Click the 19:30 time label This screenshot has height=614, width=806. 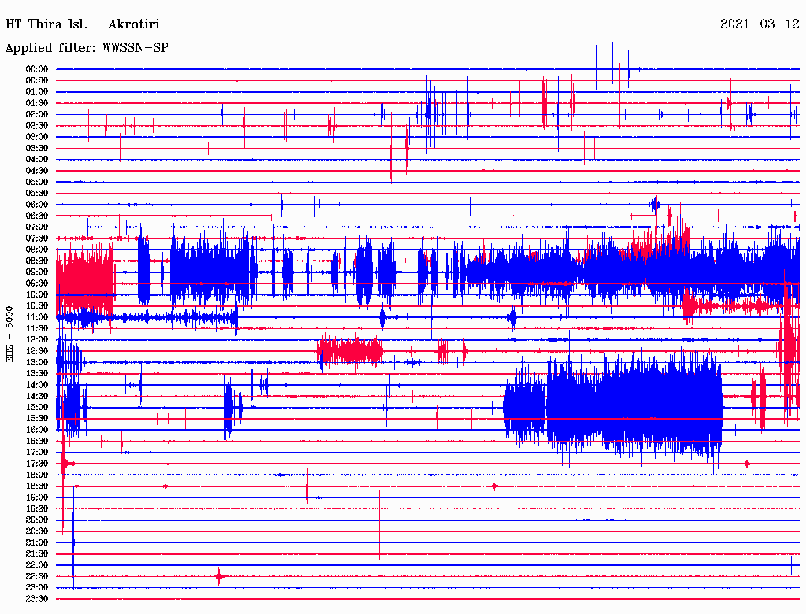coord(37,509)
